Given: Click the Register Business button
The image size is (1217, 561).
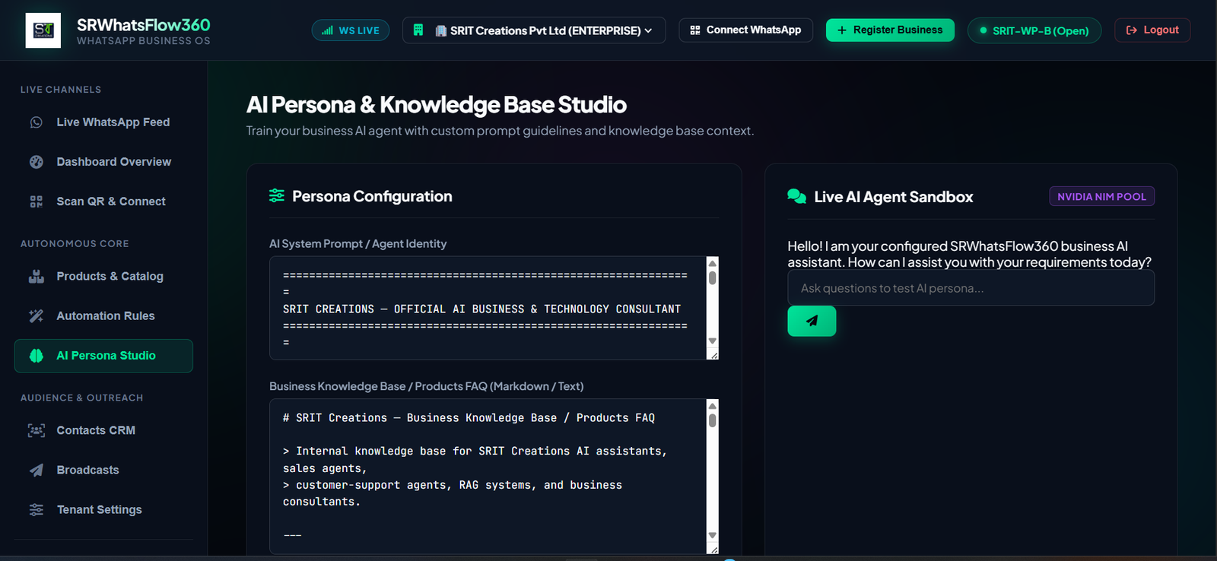Looking at the screenshot, I should [890, 30].
